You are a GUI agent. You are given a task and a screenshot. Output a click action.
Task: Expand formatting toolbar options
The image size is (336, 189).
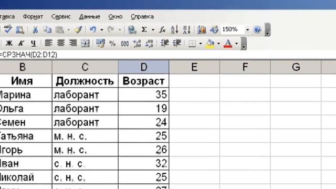click(244, 44)
